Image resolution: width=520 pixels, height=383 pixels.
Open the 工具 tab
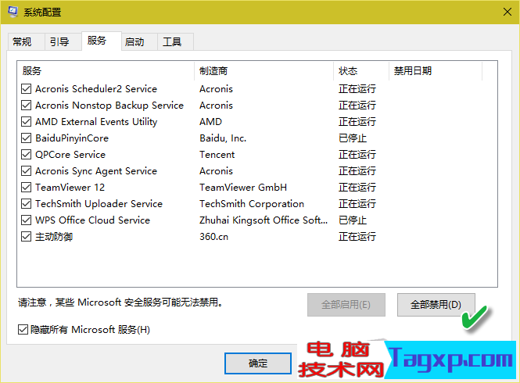tap(175, 41)
